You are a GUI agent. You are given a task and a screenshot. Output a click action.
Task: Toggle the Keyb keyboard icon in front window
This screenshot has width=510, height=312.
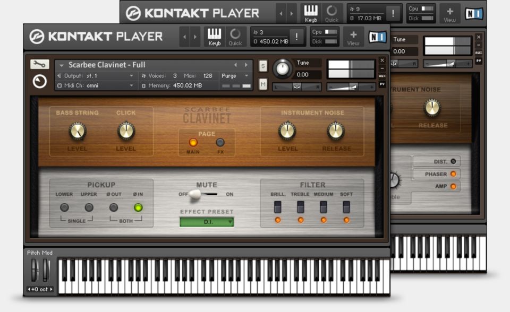pyautogui.click(x=214, y=37)
